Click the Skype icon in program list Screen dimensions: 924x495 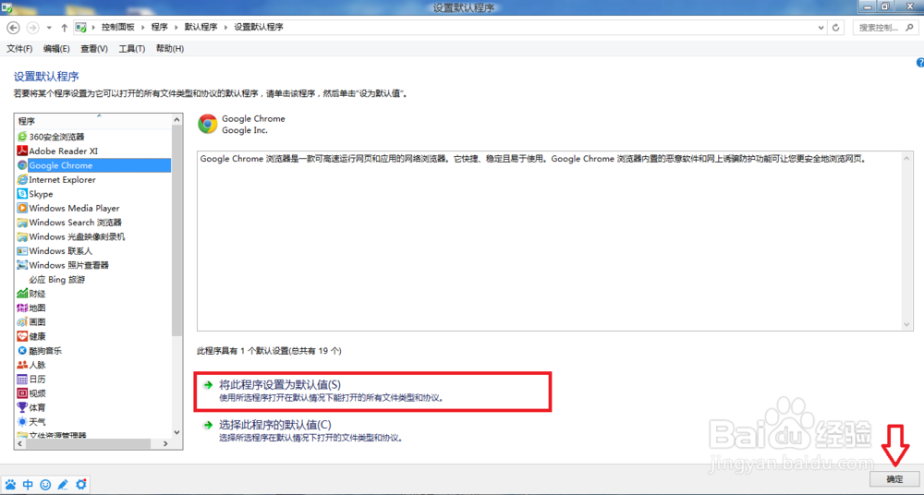tap(22, 194)
